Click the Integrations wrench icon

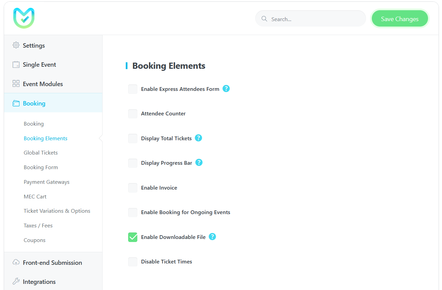[x=16, y=281]
